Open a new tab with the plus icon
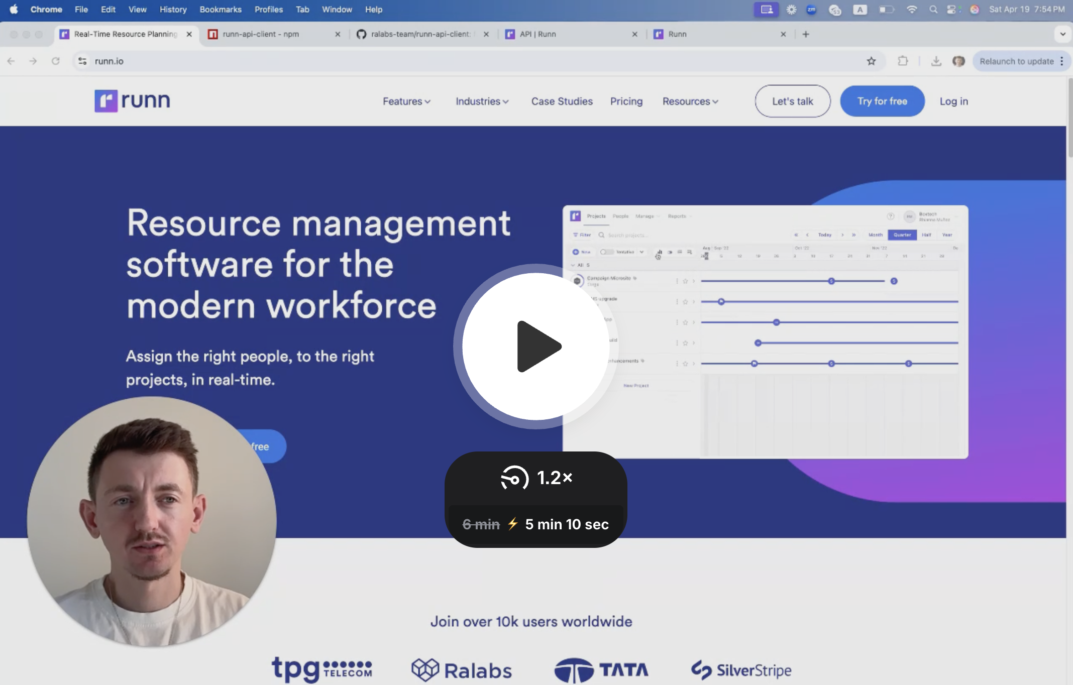 (806, 34)
